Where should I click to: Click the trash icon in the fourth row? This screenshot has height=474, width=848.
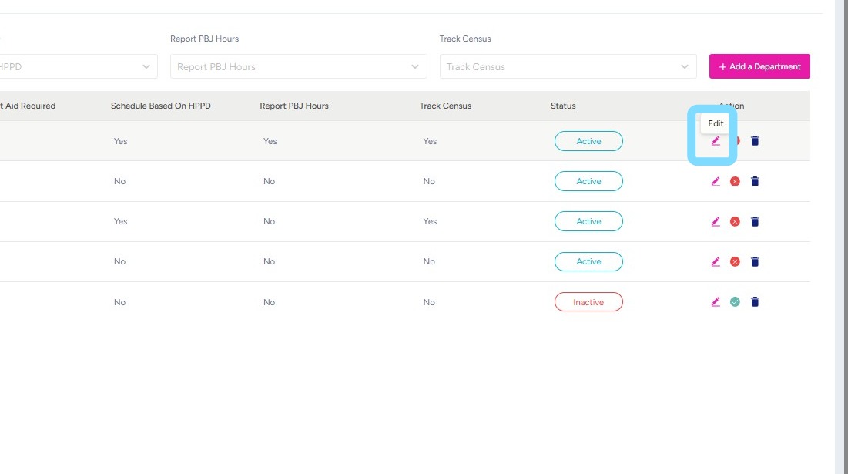coord(755,261)
